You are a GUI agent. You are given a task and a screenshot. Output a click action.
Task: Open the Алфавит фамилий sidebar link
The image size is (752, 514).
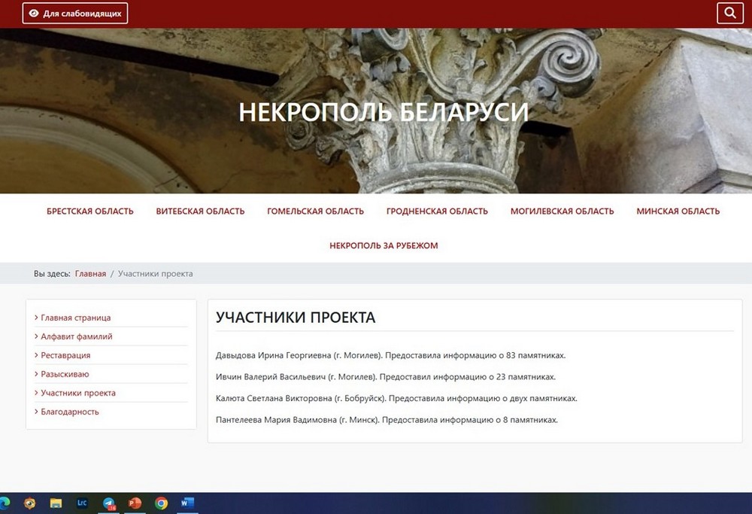[x=77, y=336]
